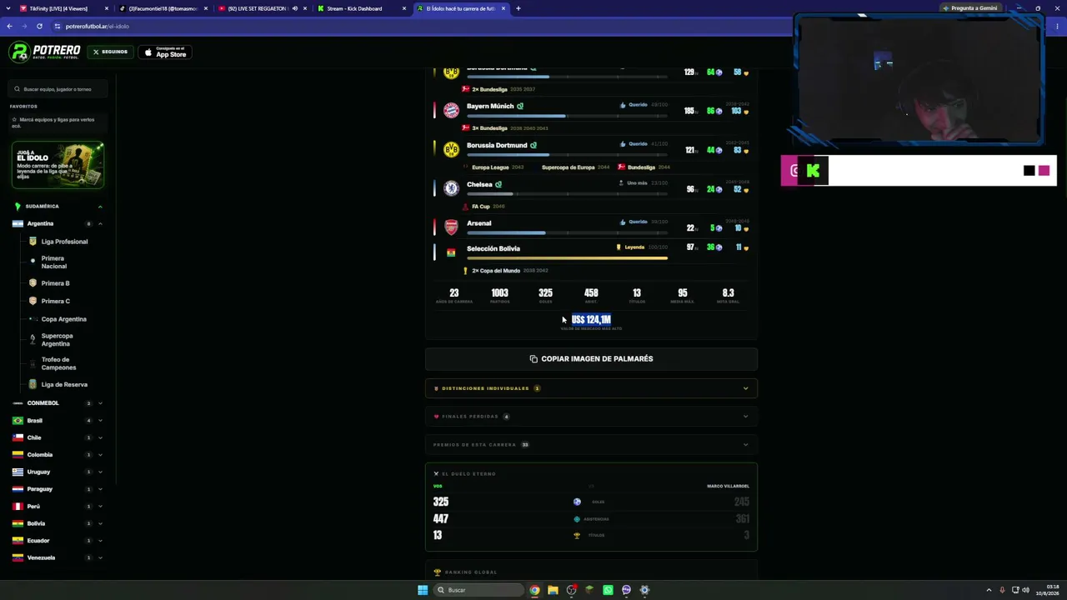
Task: Open Liga de Reserva in the sidebar
Action: tap(64, 385)
